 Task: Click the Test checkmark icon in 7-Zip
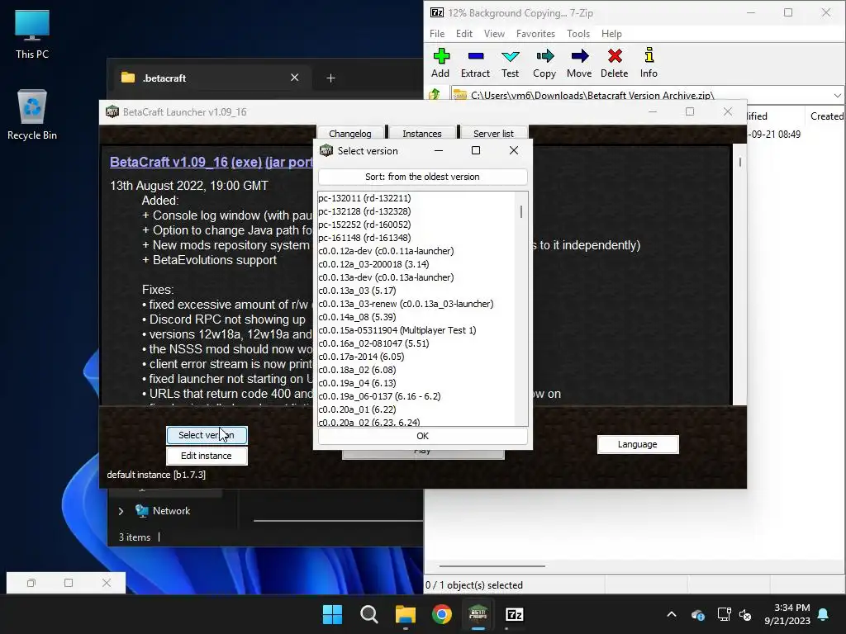tap(510, 56)
